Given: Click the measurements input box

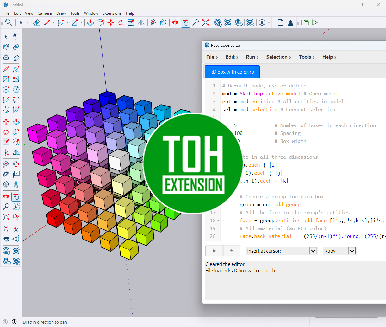Looking at the screenshot, I should [346, 322].
